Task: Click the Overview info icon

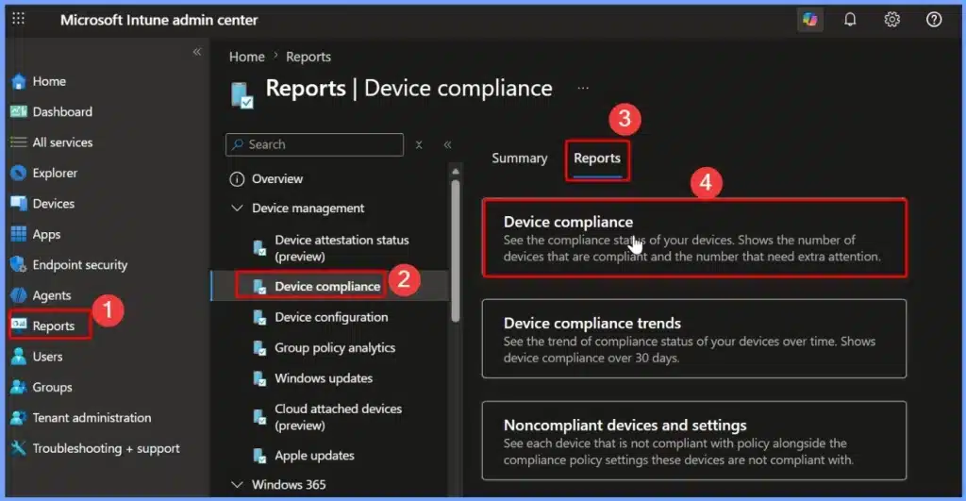Action: 237,178
